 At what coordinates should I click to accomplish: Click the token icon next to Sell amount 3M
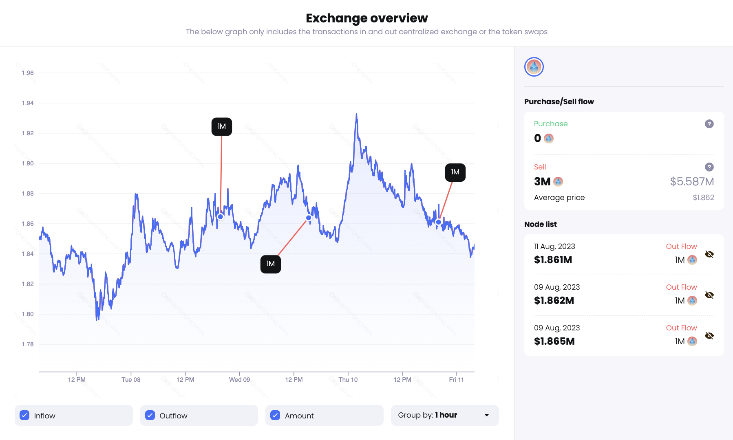pos(559,182)
